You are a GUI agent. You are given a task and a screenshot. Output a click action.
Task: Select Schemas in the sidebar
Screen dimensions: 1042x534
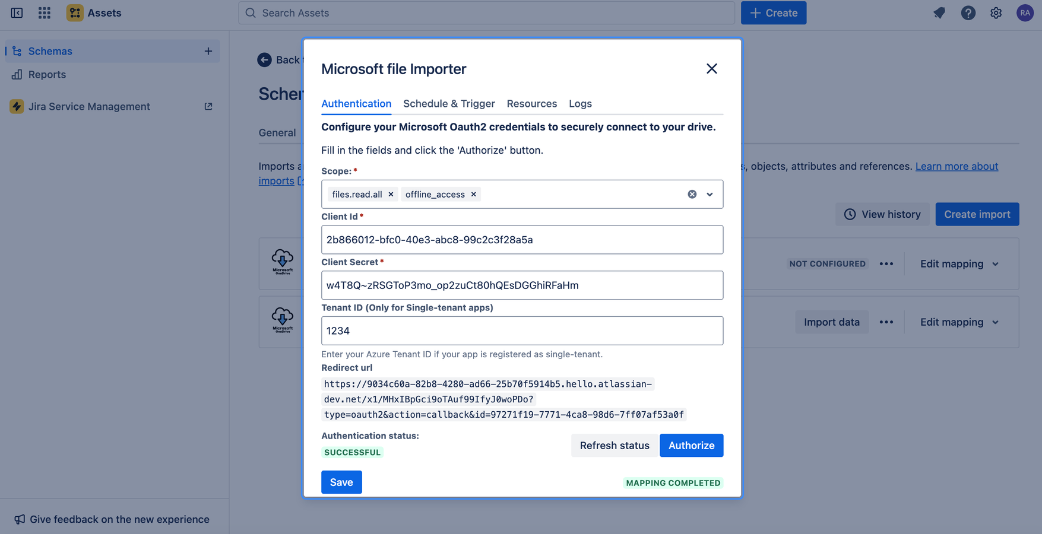(x=113, y=51)
